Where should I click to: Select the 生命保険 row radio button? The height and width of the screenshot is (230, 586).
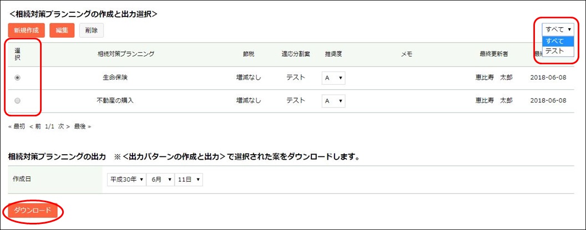pos(17,78)
